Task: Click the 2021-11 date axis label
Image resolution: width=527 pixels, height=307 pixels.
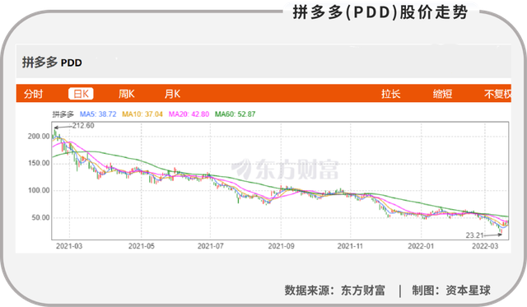Action: point(350,246)
